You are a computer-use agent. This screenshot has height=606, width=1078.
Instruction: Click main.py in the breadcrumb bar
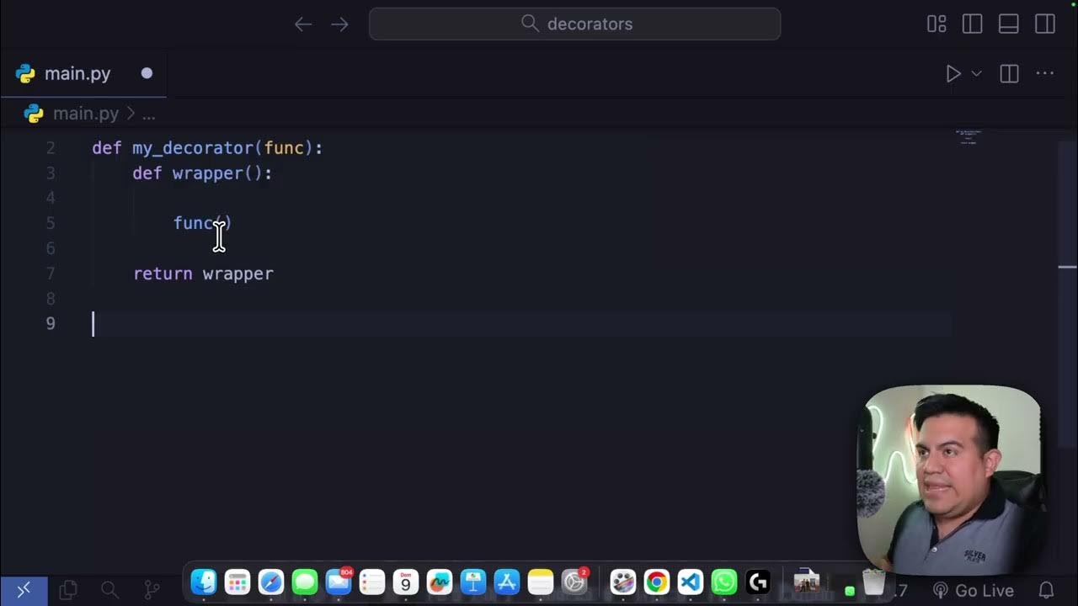[86, 113]
